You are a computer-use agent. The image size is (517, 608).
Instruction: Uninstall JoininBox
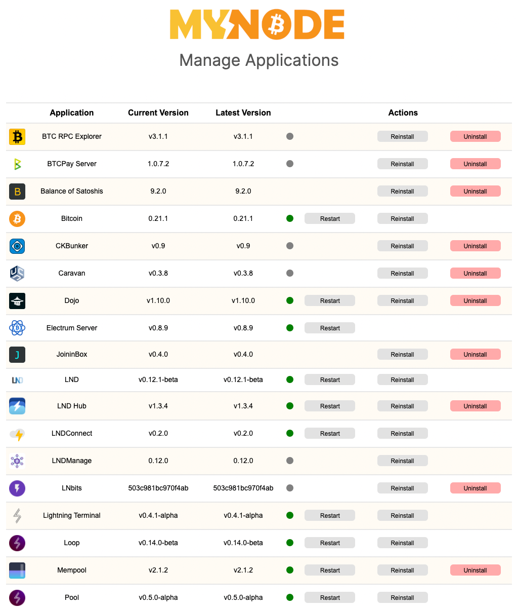(476, 355)
